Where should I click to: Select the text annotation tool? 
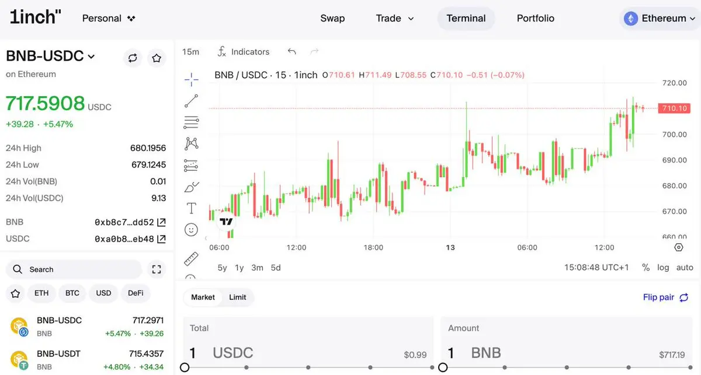tap(192, 208)
